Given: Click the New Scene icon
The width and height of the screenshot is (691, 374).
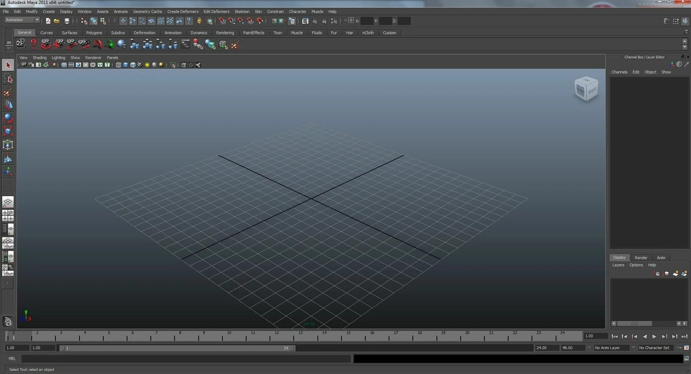Looking at the screenshot, I should click(x=48, y=21).
